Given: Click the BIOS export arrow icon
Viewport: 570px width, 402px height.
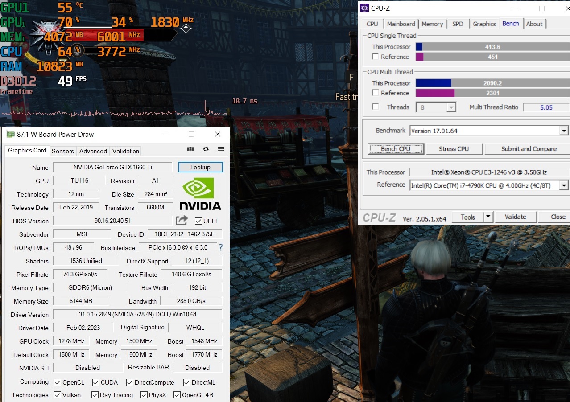Looking at the screenshot, I should pos(182,220).
